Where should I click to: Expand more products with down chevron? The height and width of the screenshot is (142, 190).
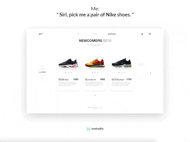point(95,95)
